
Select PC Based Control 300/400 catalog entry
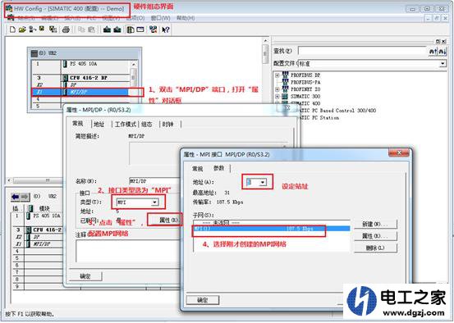tap(337, 111)
